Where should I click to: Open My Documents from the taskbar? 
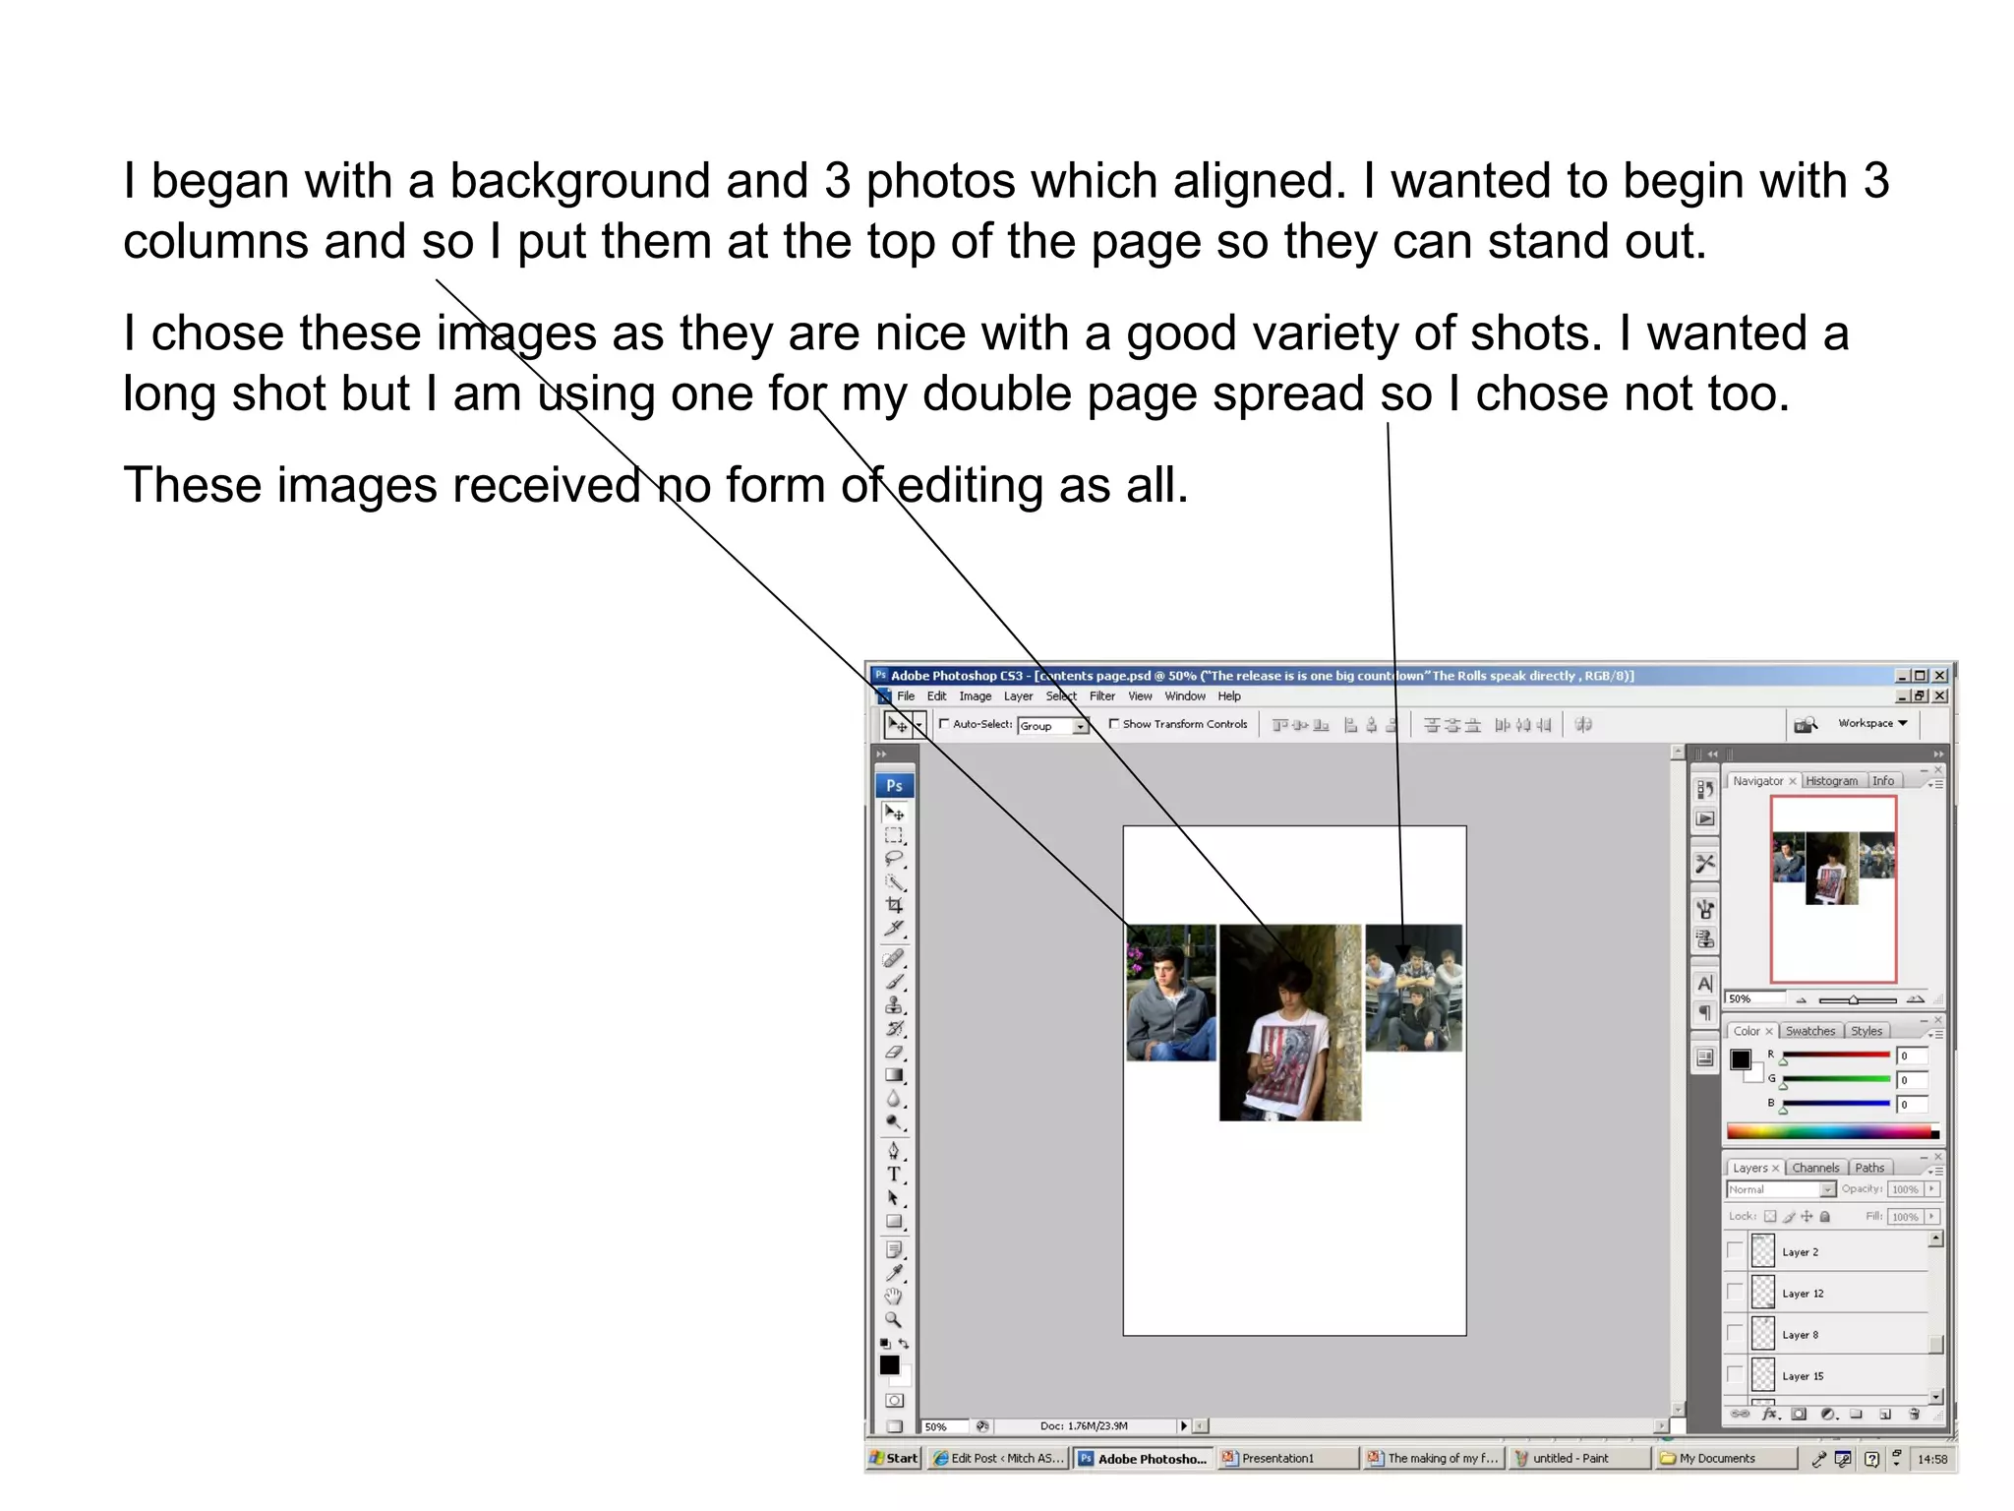(x=1725, y=1459)
